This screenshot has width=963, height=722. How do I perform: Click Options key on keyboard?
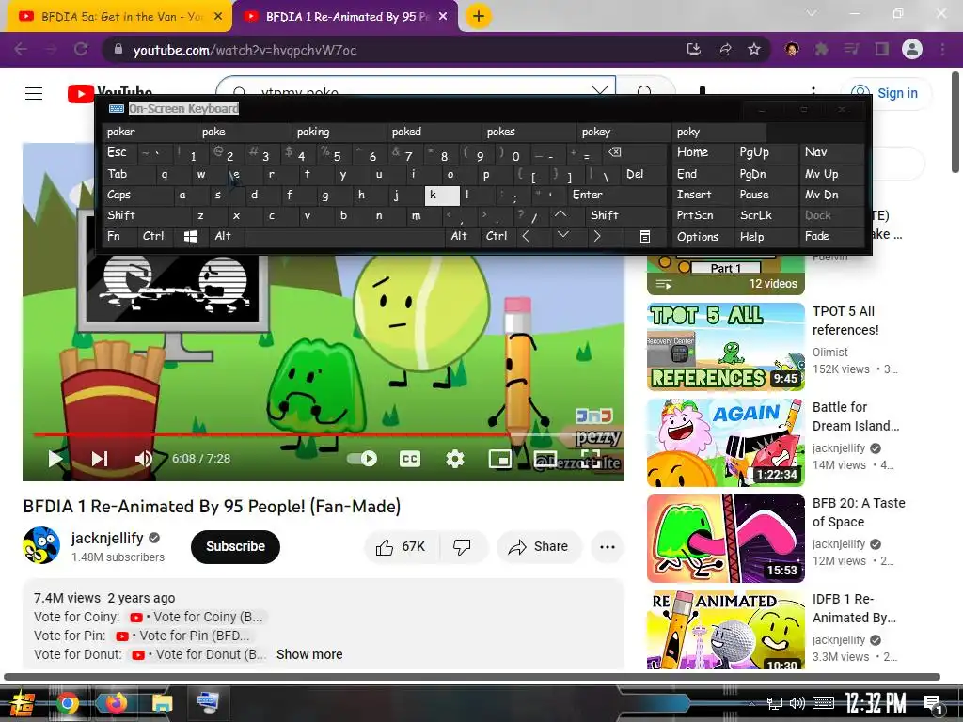tap(703, 236)
